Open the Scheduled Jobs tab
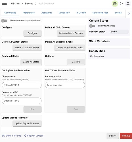 (x=100, y=13)
